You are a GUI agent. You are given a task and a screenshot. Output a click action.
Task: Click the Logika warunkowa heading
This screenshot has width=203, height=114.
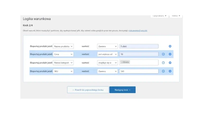click(37, 19)
